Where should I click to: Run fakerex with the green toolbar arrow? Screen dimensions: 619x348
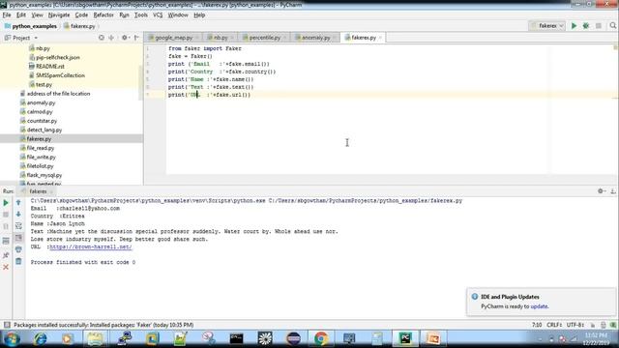(x=574, y=26)
